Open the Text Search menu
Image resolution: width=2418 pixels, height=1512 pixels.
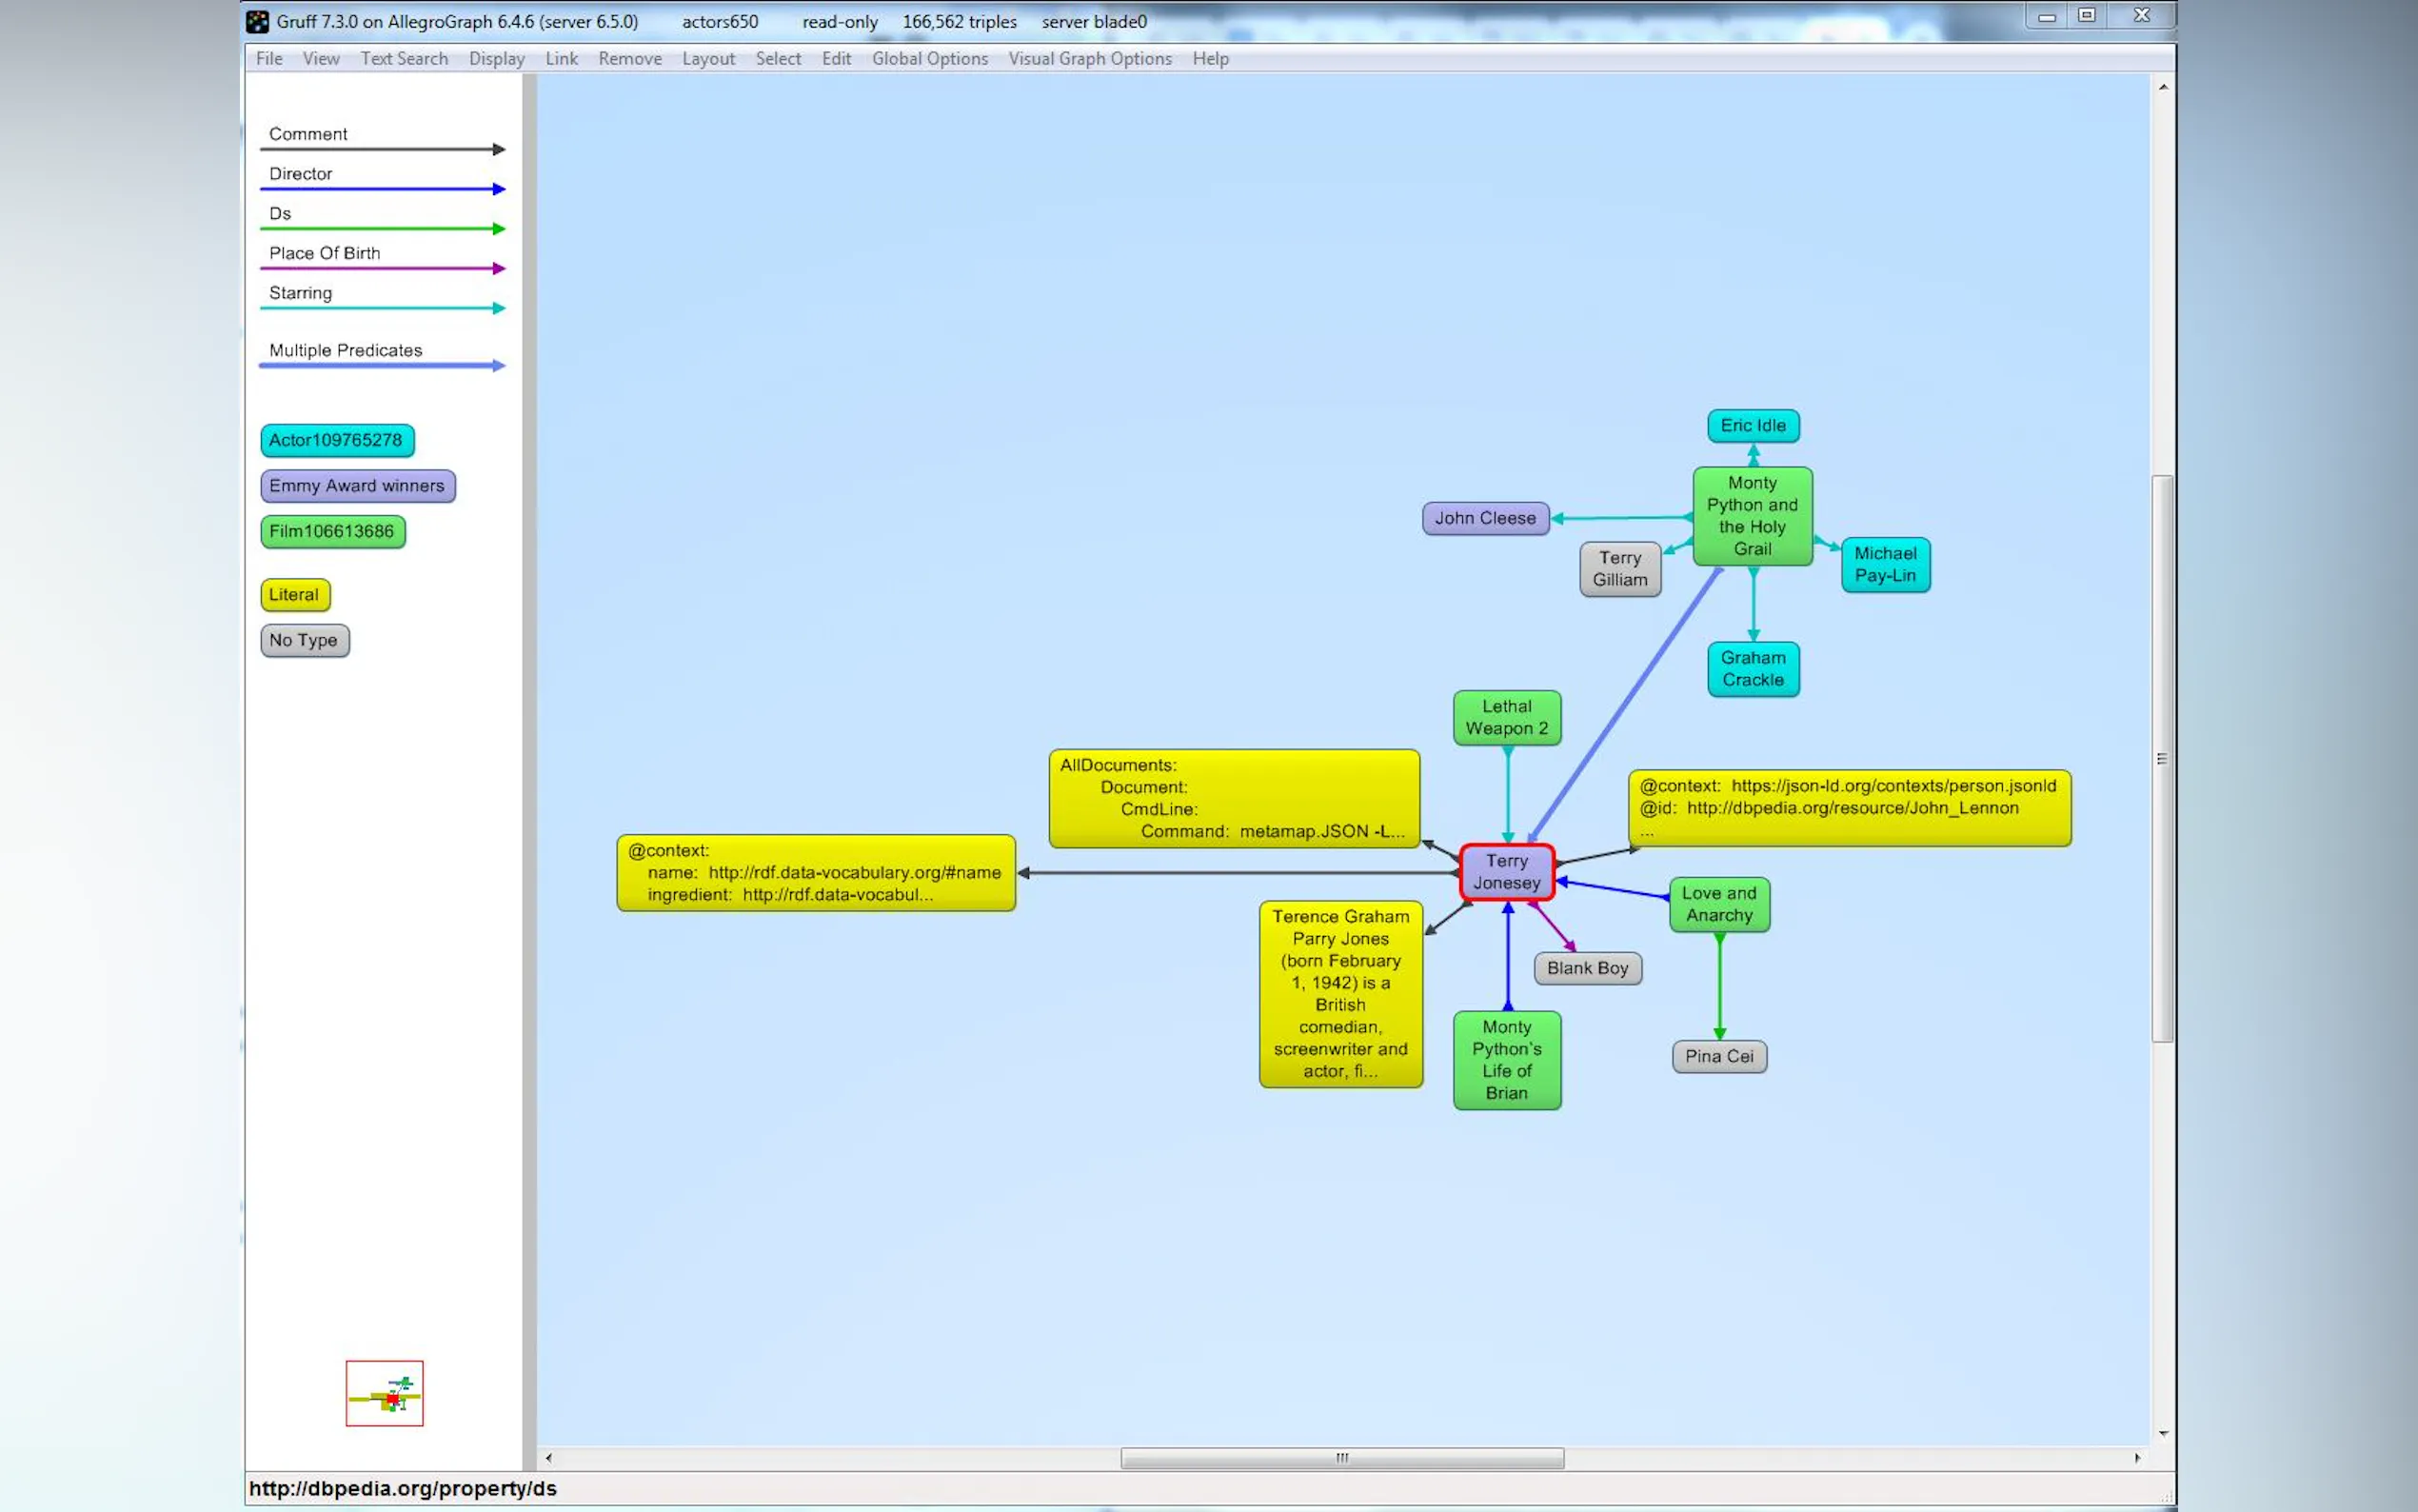click(x=404, y=58)
